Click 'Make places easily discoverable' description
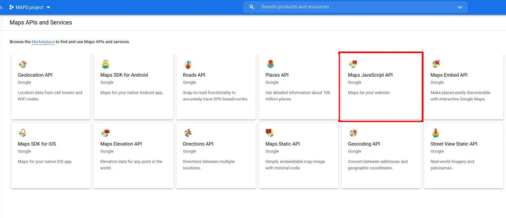The image size is (506, 218). click(460, 96)
